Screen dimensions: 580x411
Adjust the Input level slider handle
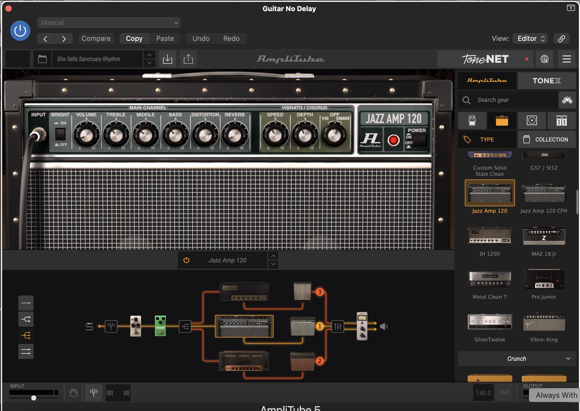pyautogui.click(x=34, y=398)
